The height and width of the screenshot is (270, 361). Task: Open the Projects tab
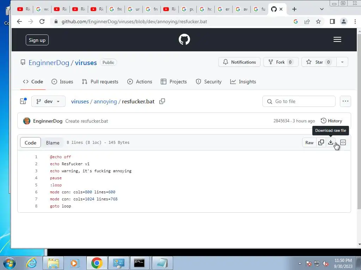coord(174,82)
